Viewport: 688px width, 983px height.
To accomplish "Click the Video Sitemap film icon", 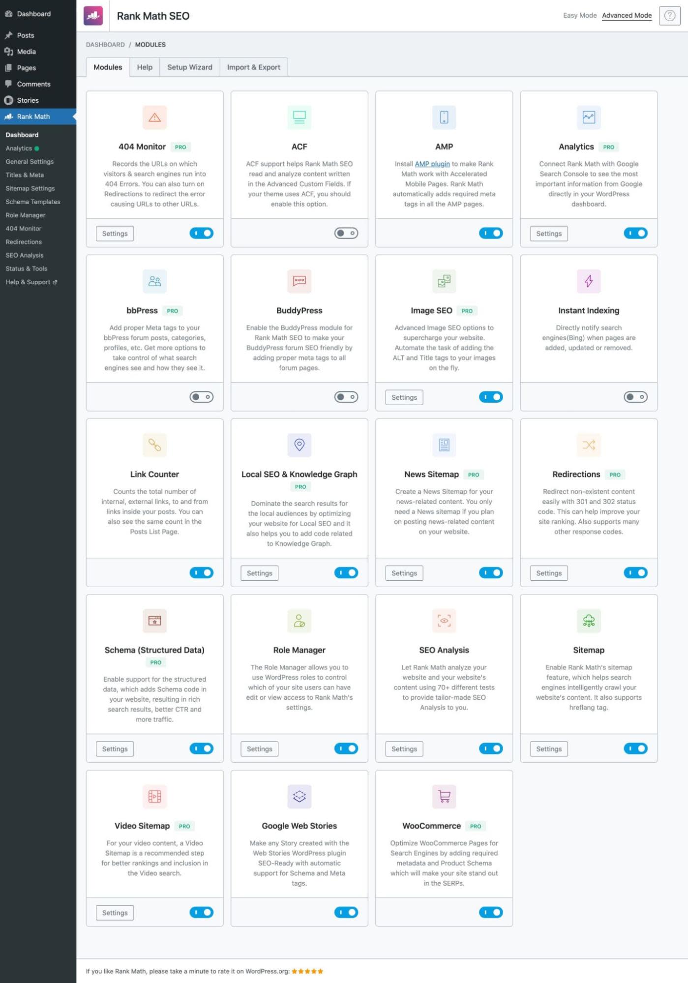I will click(154, 796).
